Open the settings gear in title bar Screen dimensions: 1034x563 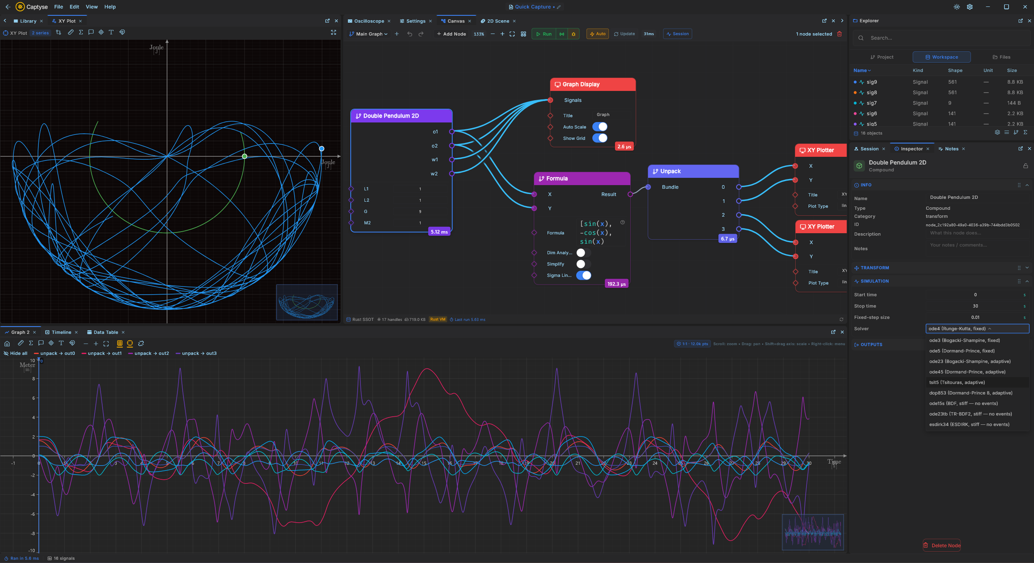click(x=969, y=7)
